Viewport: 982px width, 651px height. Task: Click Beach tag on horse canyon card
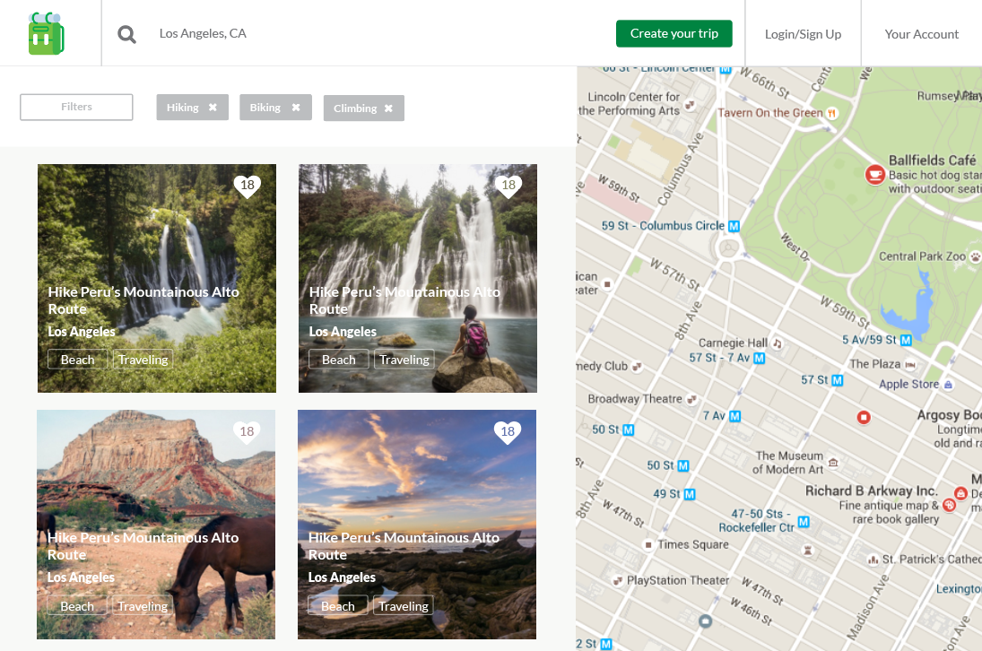coord(77,606)
